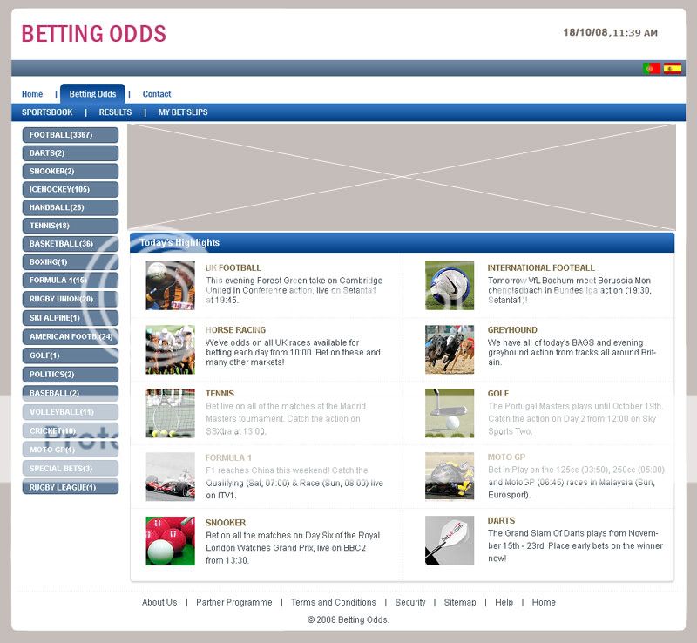
Task: Open the GOLF highlight heading
Action: [x=498, y=394]
